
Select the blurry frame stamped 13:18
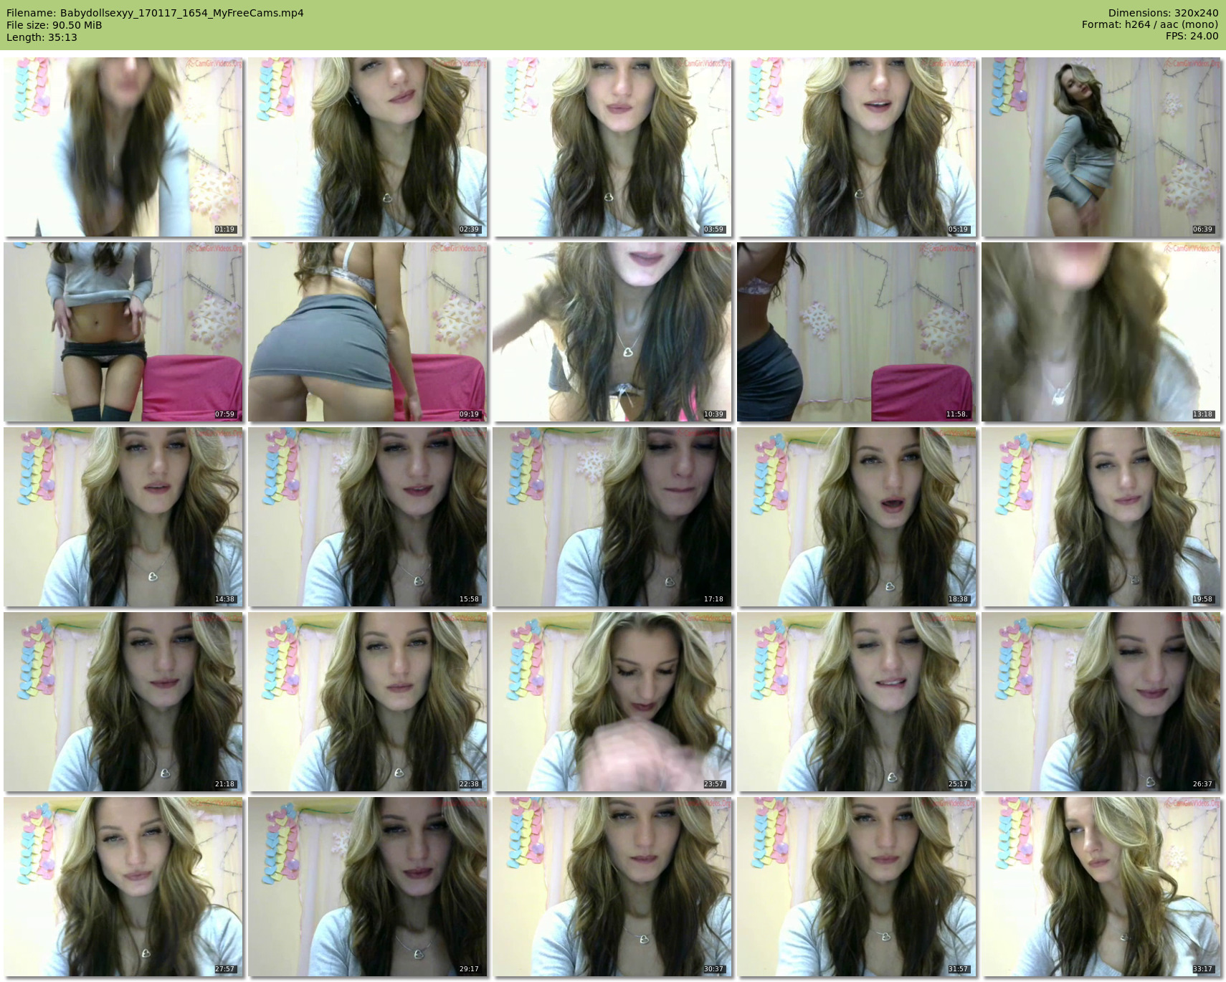point(1101,332)
